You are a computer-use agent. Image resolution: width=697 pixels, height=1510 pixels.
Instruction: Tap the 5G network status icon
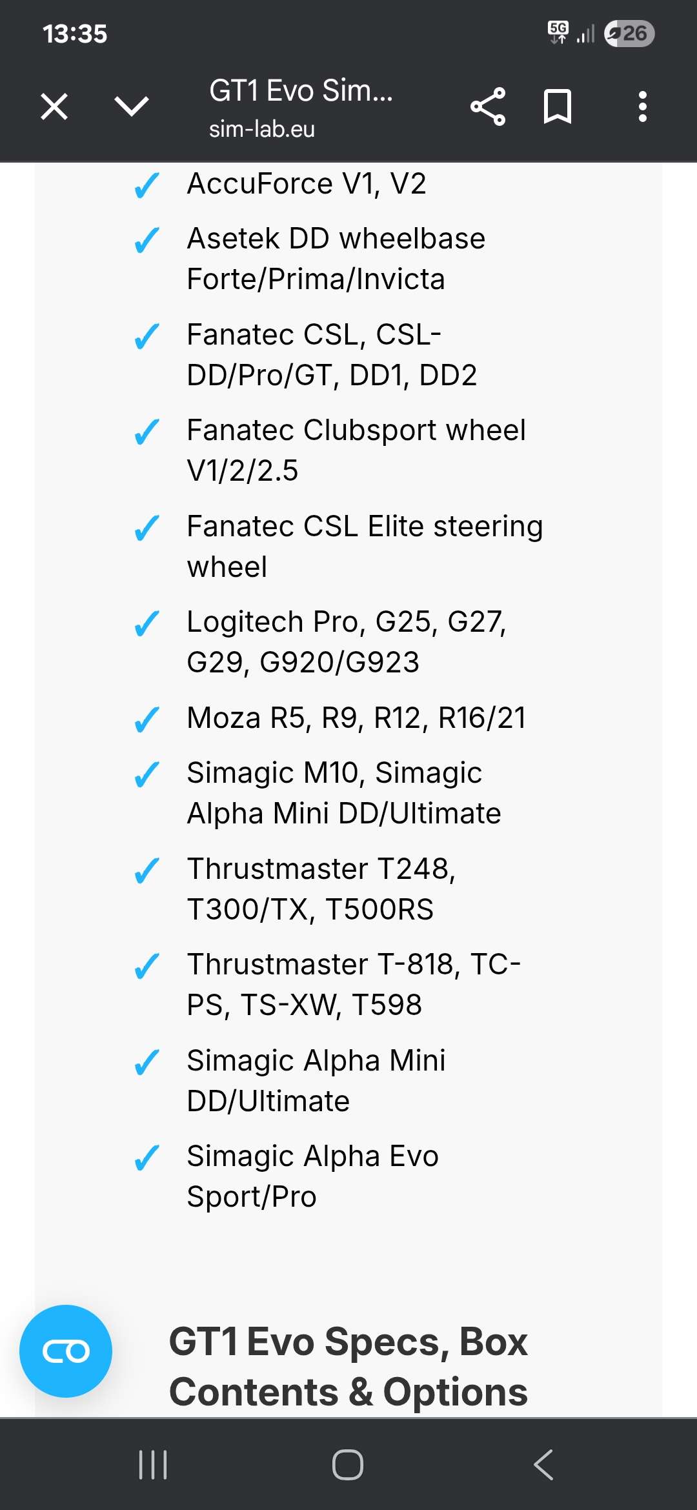pos(558,32)
